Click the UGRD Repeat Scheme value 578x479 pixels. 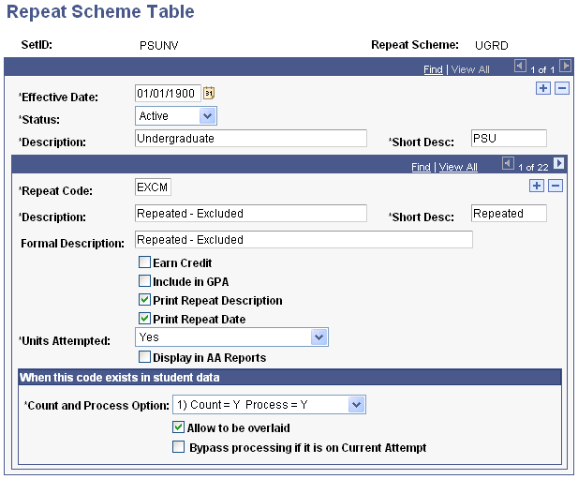492,45
